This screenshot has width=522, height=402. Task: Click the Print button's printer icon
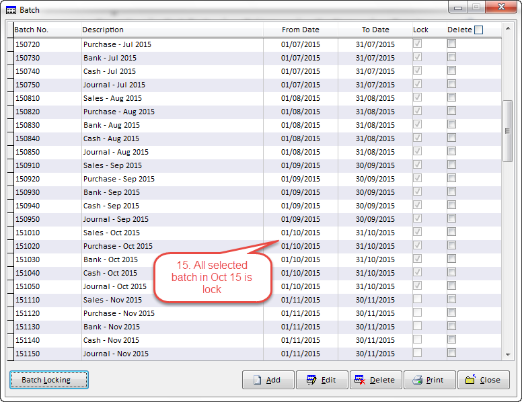click(x=418, y=380)
